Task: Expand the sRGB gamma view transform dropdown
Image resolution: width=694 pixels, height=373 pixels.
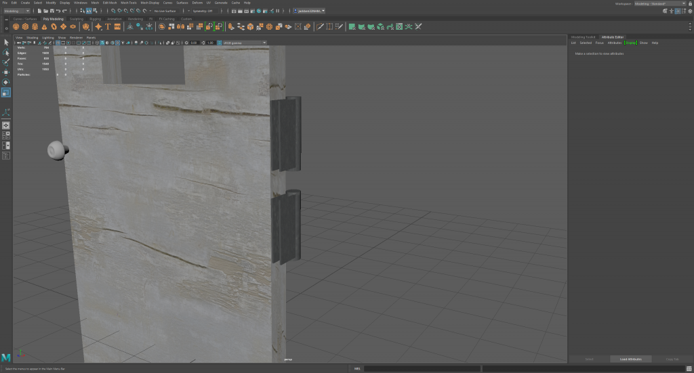Action: 244,43
